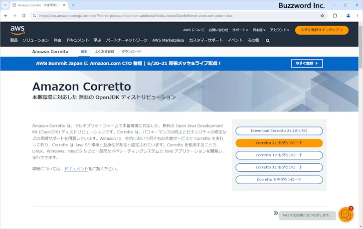Screen dimensions: 363x229
Task: Open お問い合わせ link
Action: pyautogui.click(x=218, y=30)
